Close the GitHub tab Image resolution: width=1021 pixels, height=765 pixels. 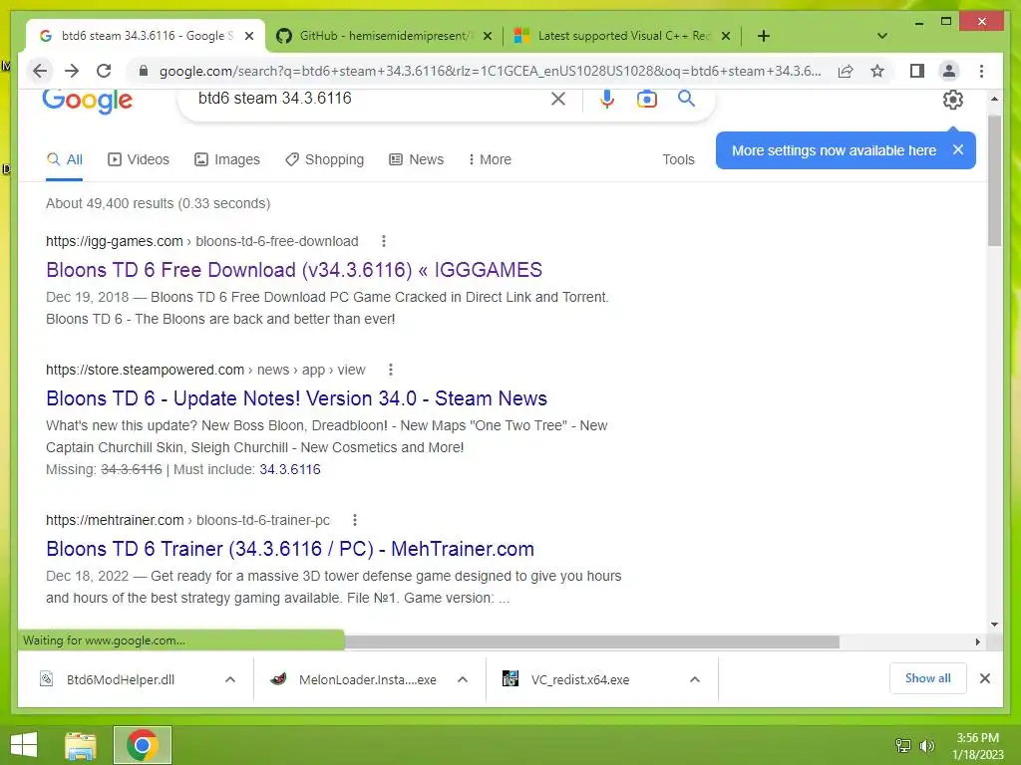point(487,36)
